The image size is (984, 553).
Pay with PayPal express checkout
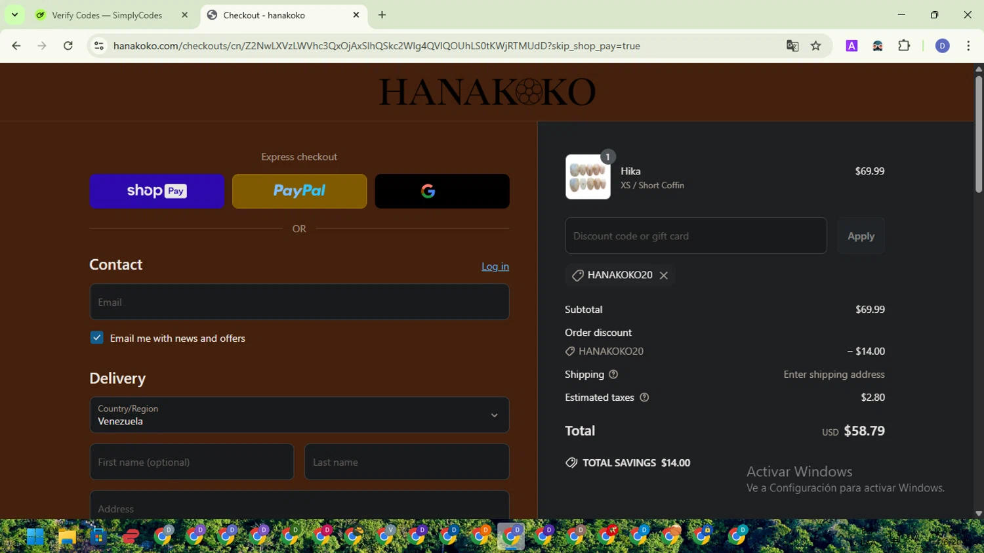299,191
